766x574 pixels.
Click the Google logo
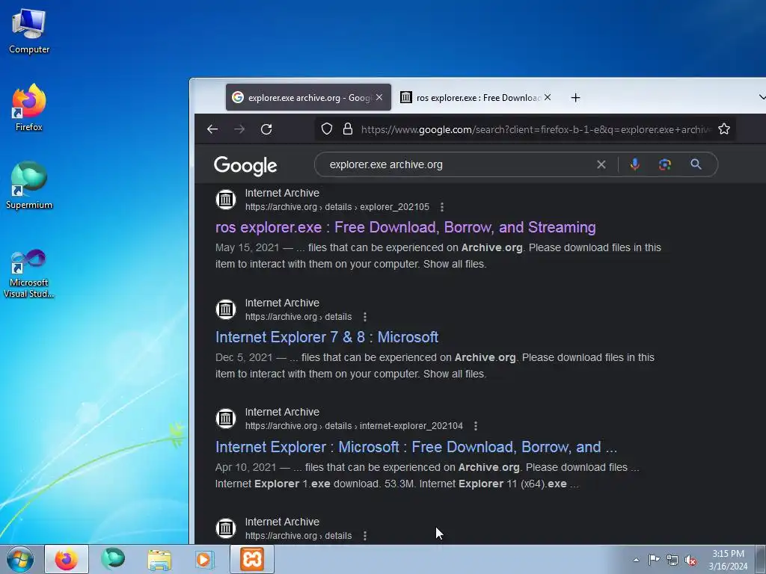245,166
